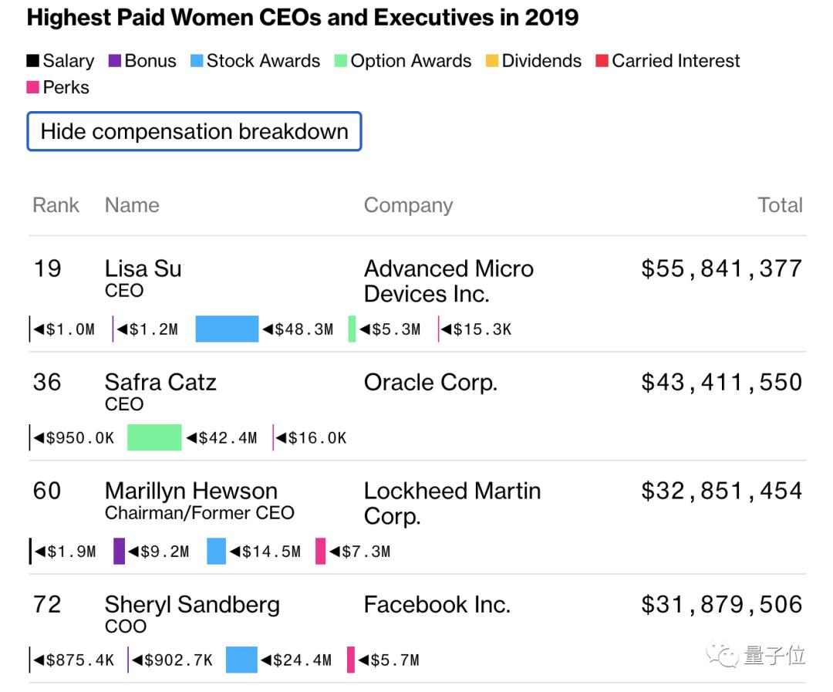This screenshot has width=833, height=692.
Task: Click the pink Perks legend swatch
Action: coord(33,87)
